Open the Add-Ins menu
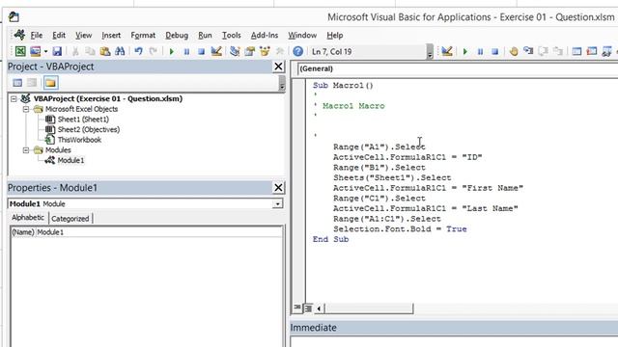618x347 pixels. coord(265,35)
